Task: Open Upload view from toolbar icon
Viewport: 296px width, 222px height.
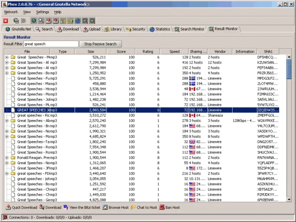Action: [55, 21]
